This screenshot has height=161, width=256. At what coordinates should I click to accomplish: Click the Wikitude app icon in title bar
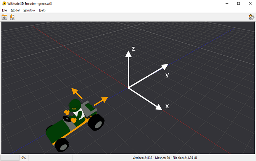point(4,3)
